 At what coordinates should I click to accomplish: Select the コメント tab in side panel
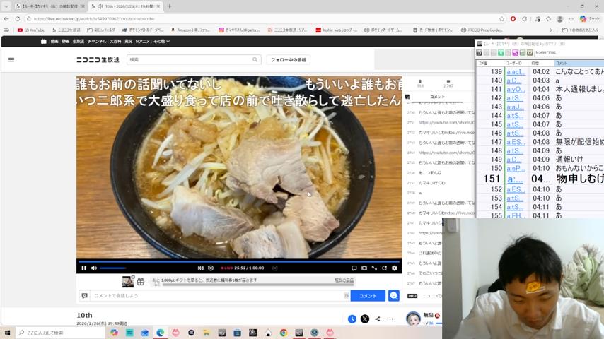click(x=437, y=97)
